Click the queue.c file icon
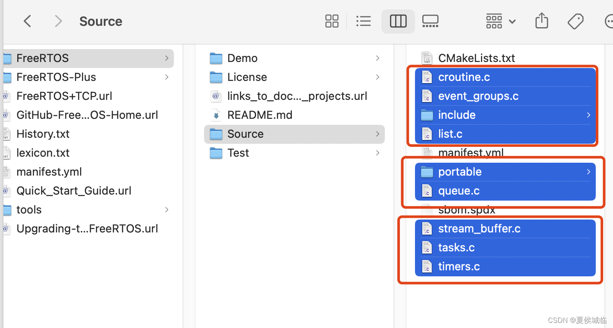Viewport: 613px width, 328px height. click(427, 191)
